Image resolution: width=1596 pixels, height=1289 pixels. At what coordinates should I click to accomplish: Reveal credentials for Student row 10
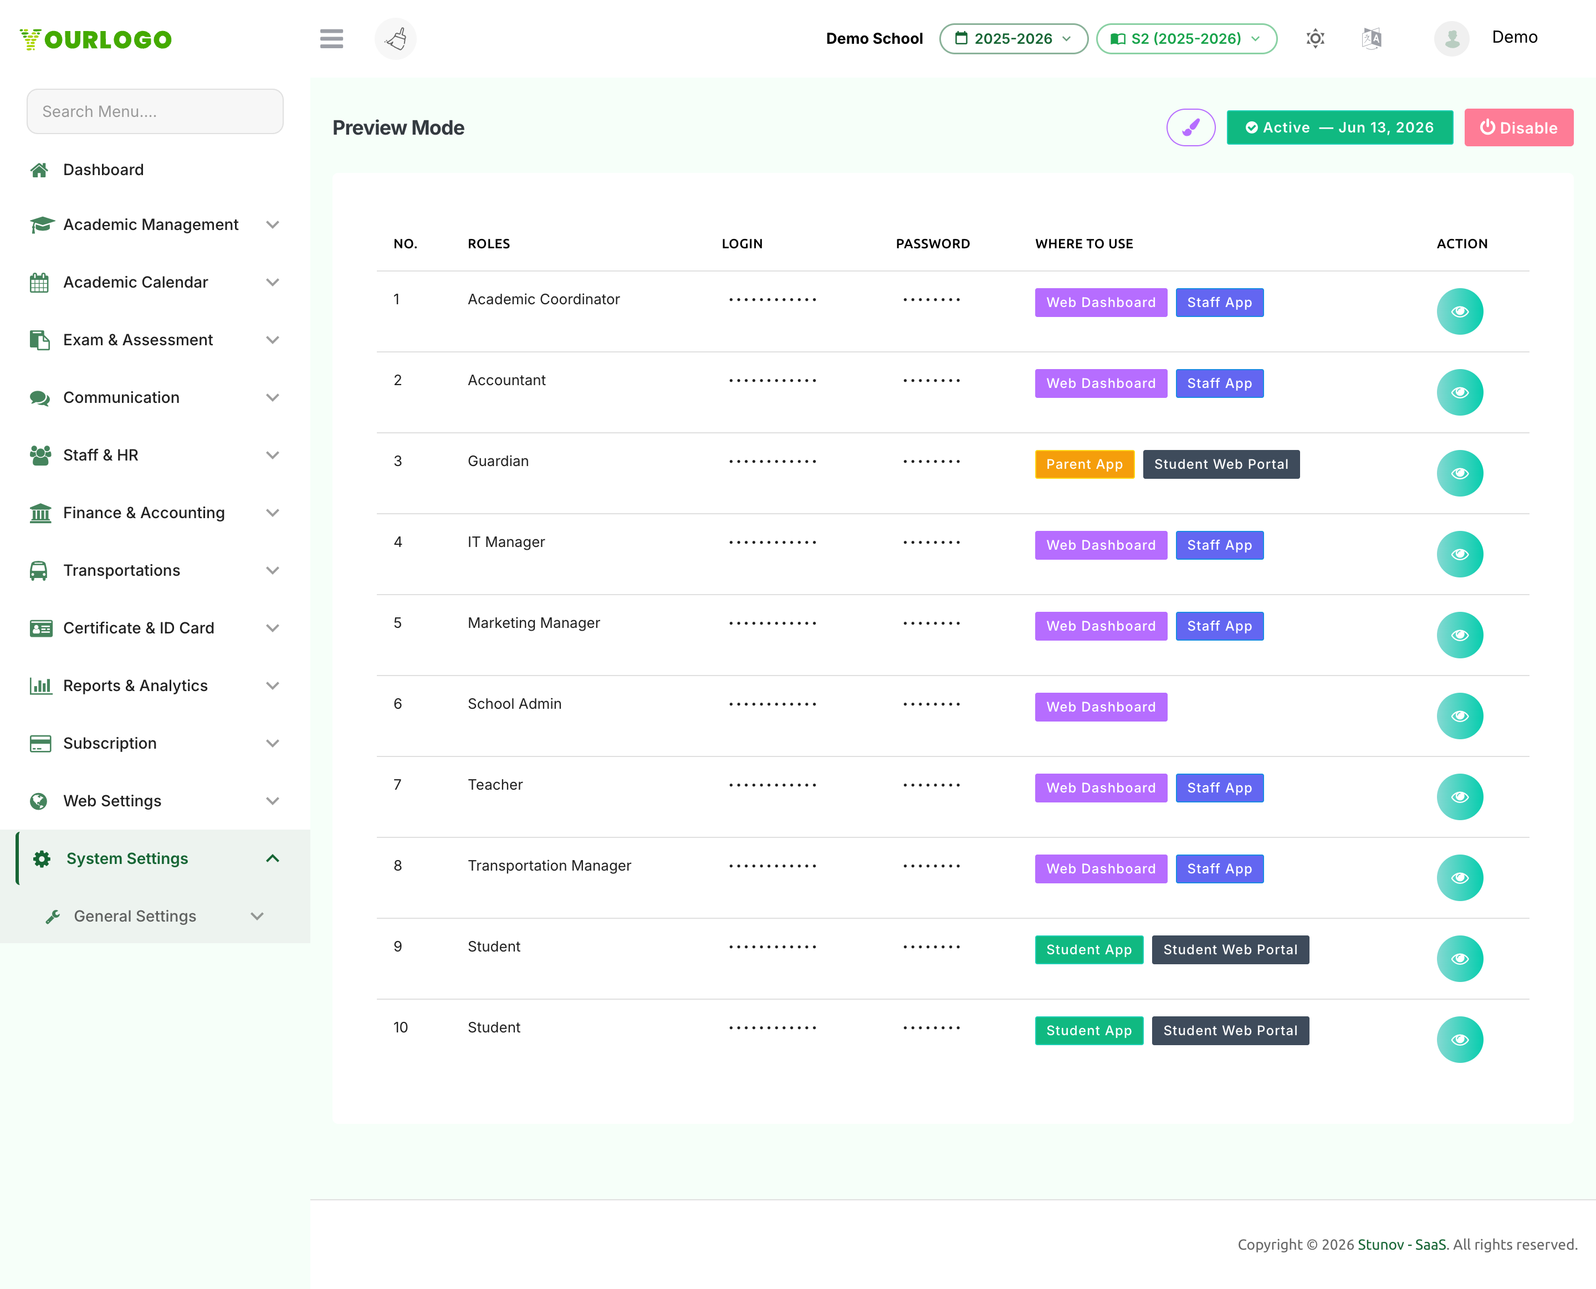1460,1040
